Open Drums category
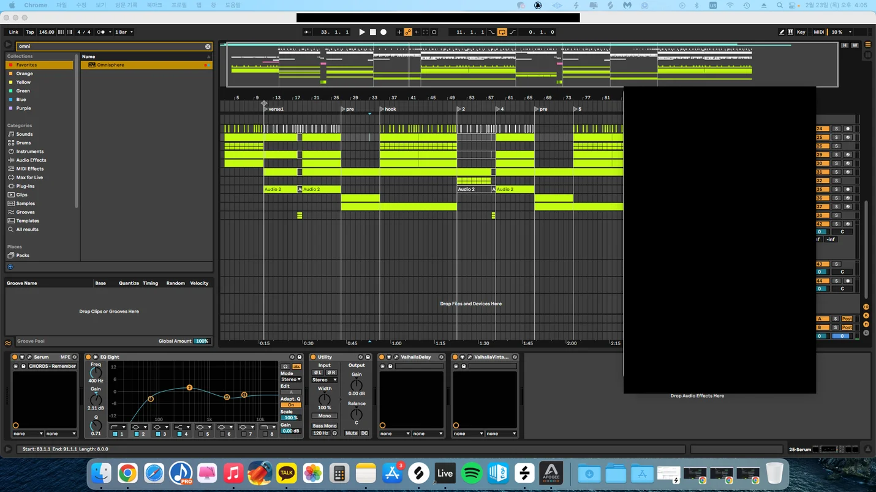876x492 pixels. click(x=23, y=143)
